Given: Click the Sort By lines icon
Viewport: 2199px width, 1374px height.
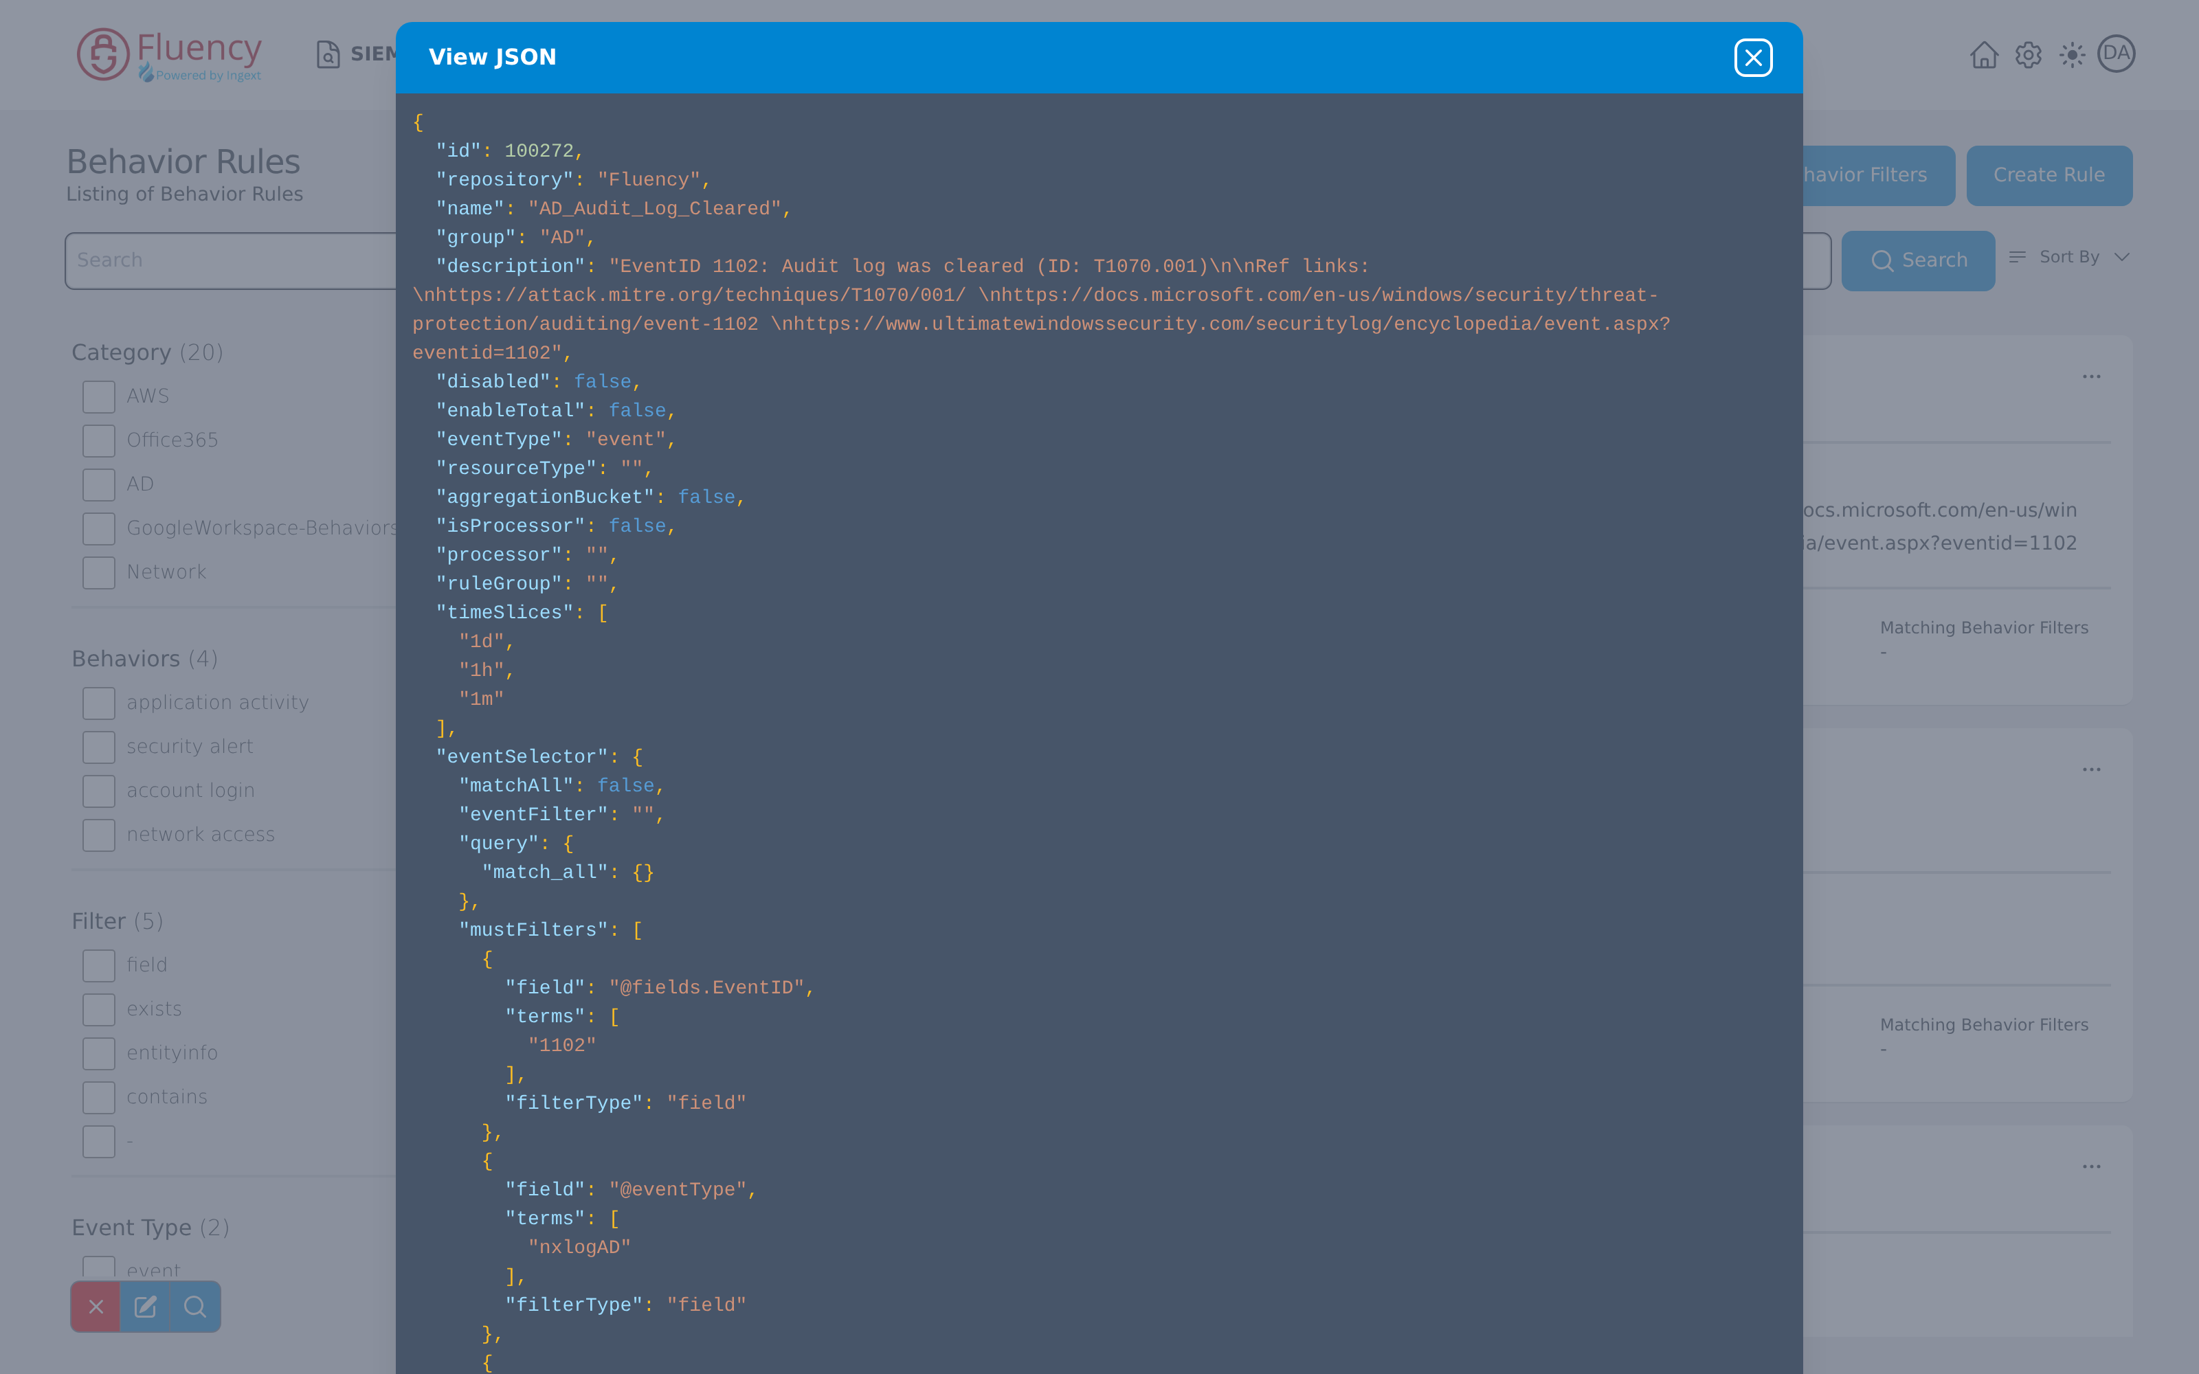Looking at the screenshot, I should pos(2018,257).
